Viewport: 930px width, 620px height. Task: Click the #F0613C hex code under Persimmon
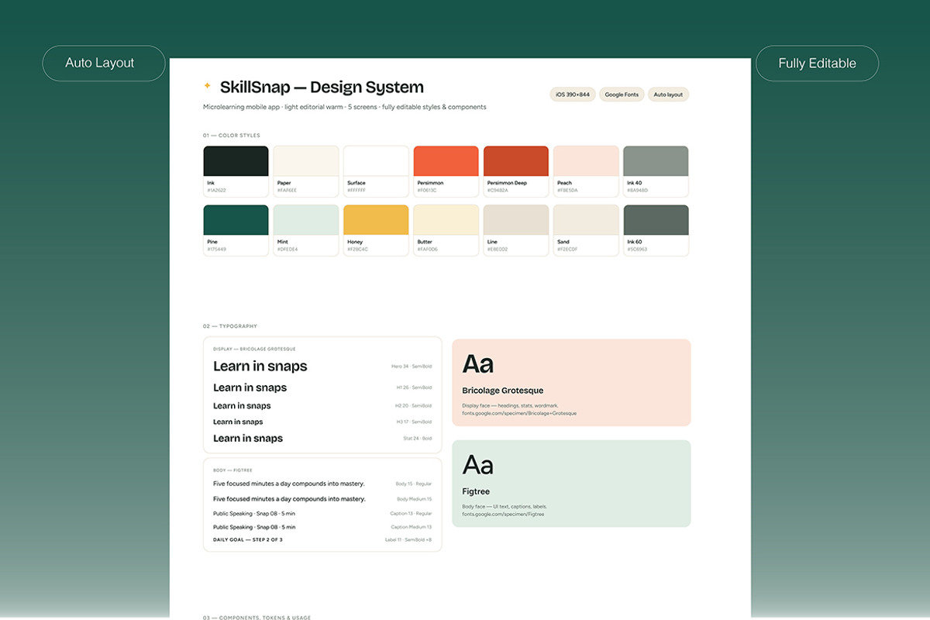427,190
